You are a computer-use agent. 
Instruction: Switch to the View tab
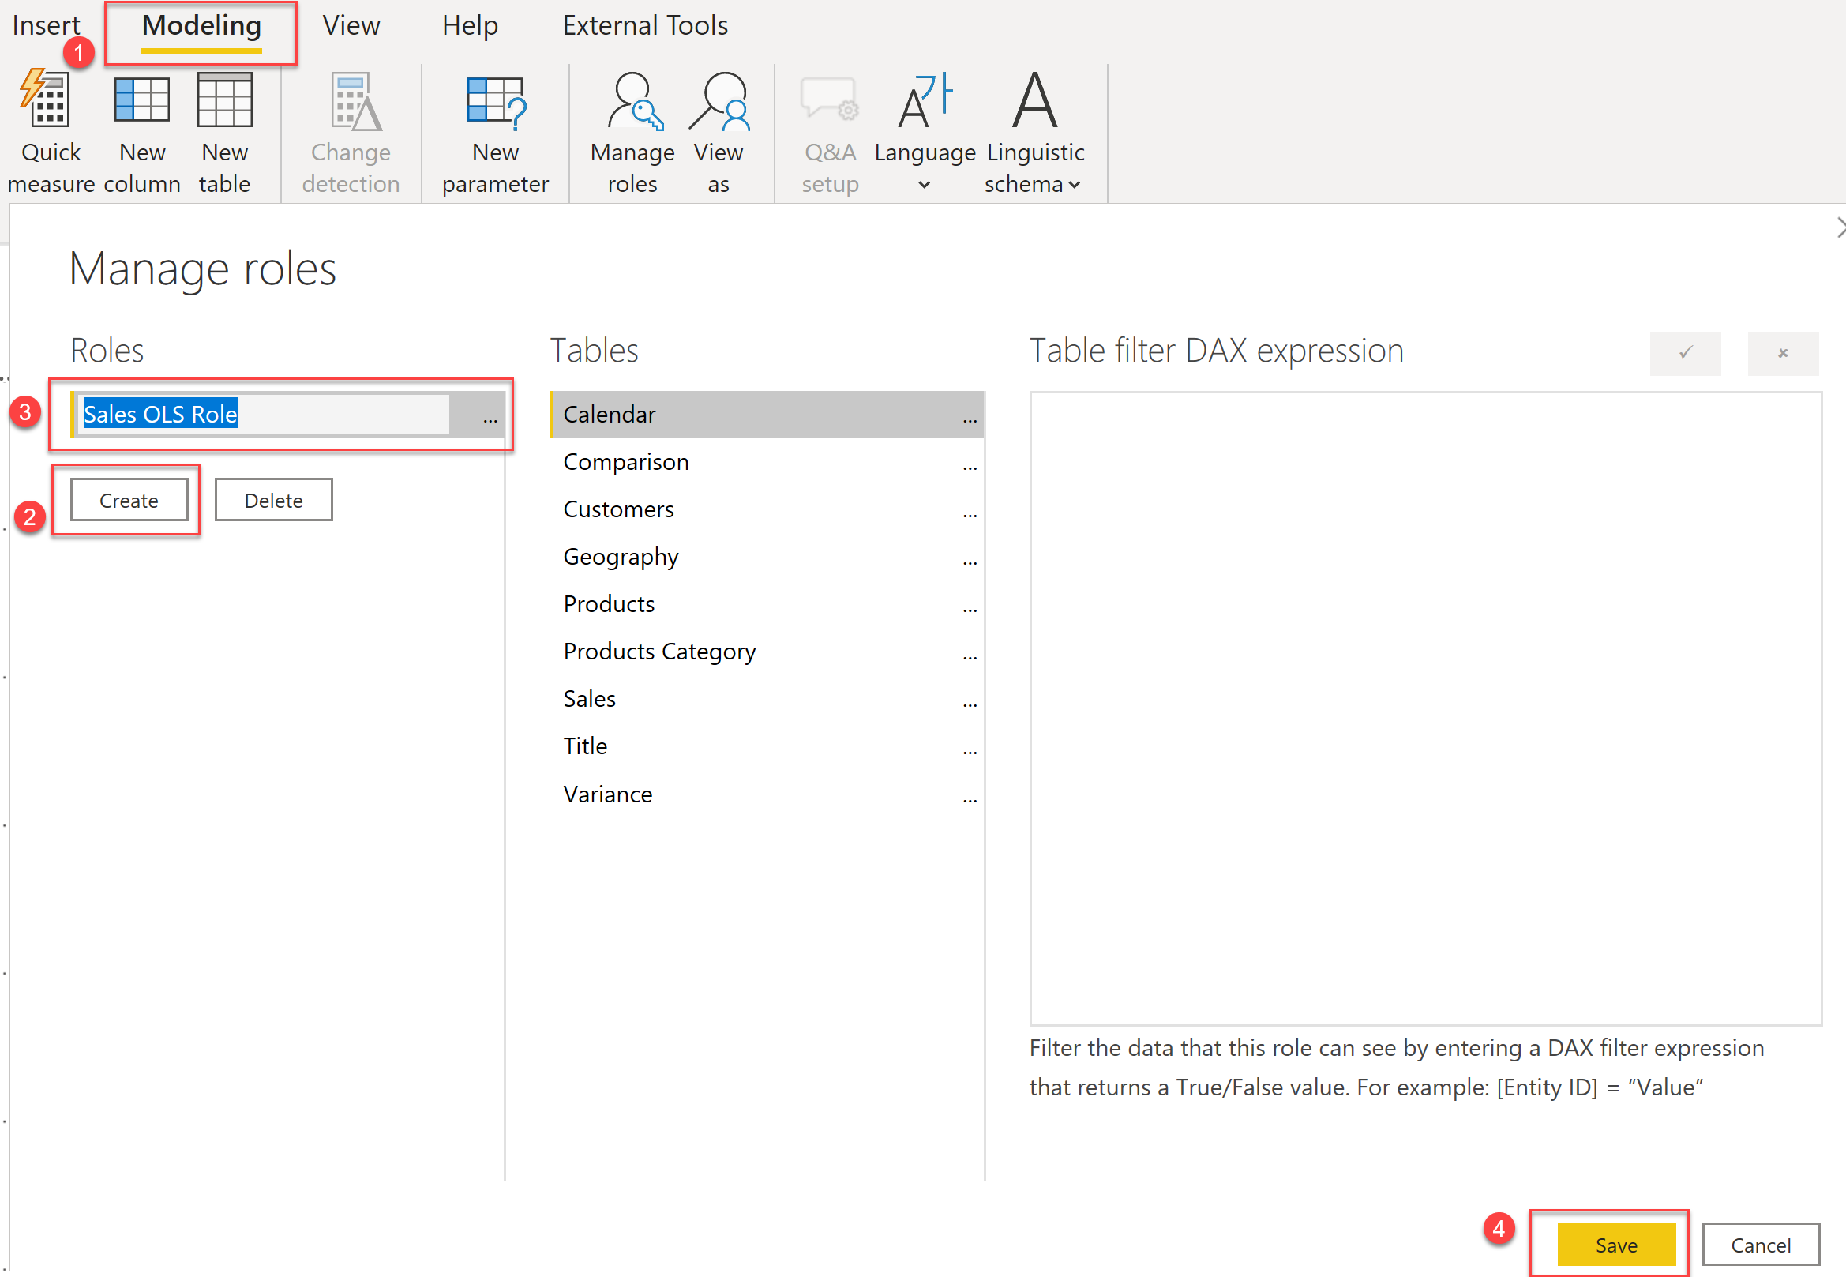point(351,25)
